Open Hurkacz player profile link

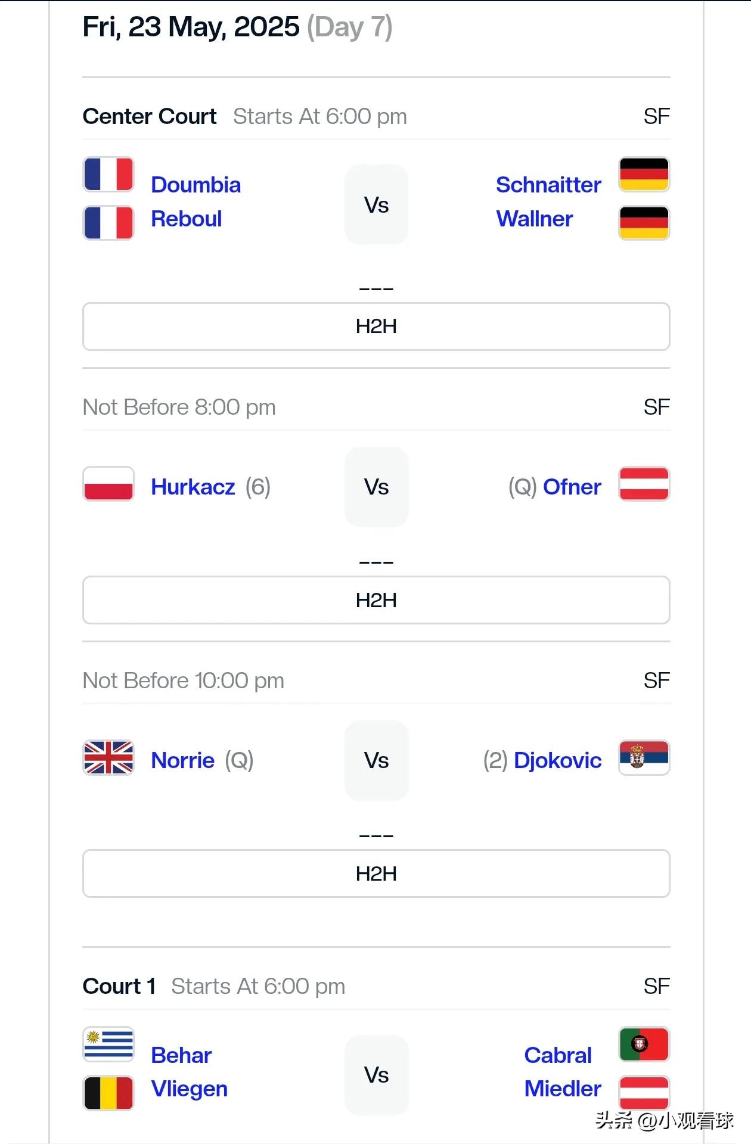[193, 487]
